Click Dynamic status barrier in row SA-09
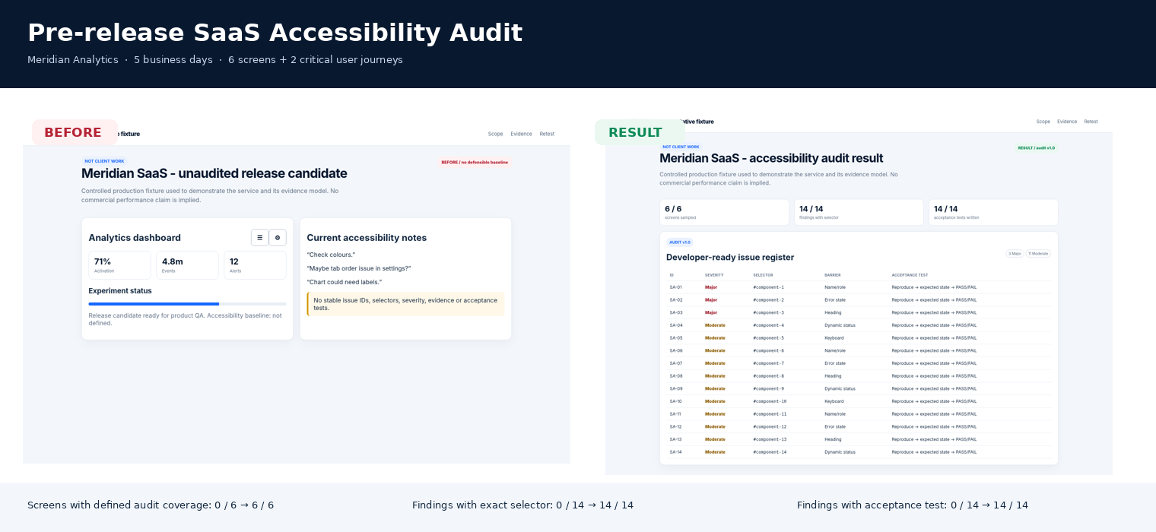This screenshot has height=532, width=1156. coord(840,388)
